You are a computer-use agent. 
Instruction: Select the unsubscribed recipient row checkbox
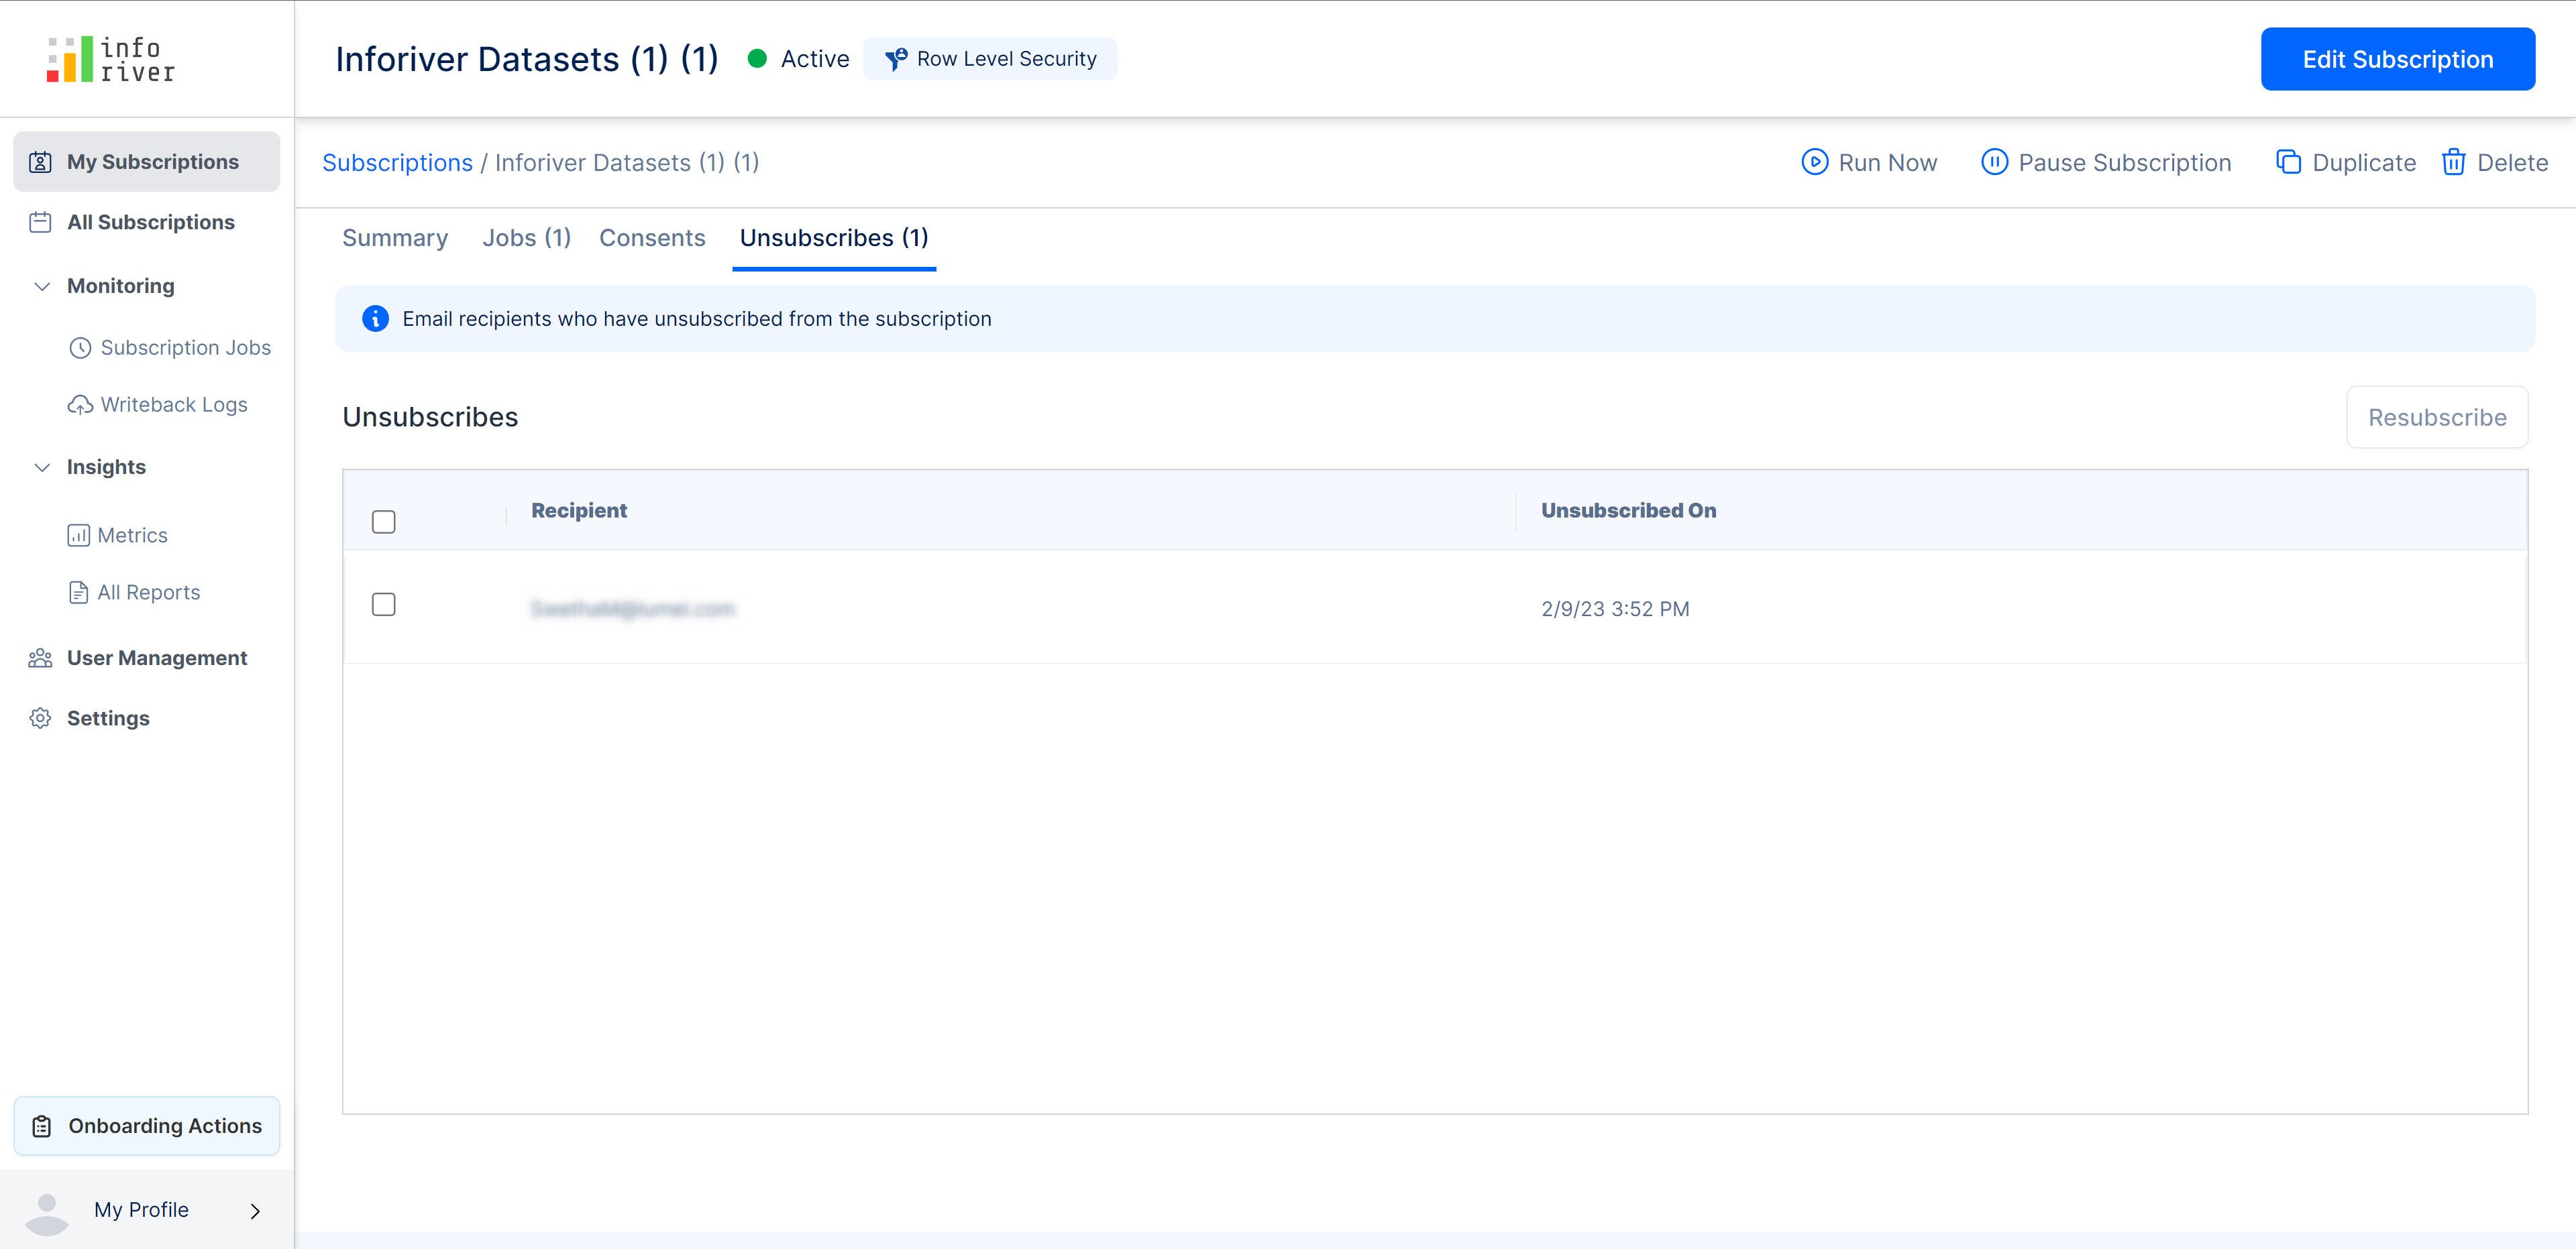click(383, 605)
